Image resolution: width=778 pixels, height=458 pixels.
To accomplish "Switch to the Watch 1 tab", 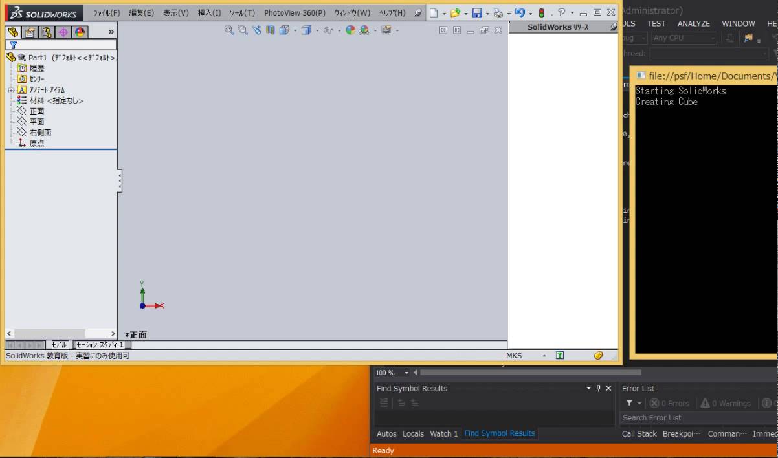I will pyautogui.click(x=443, y=434).
